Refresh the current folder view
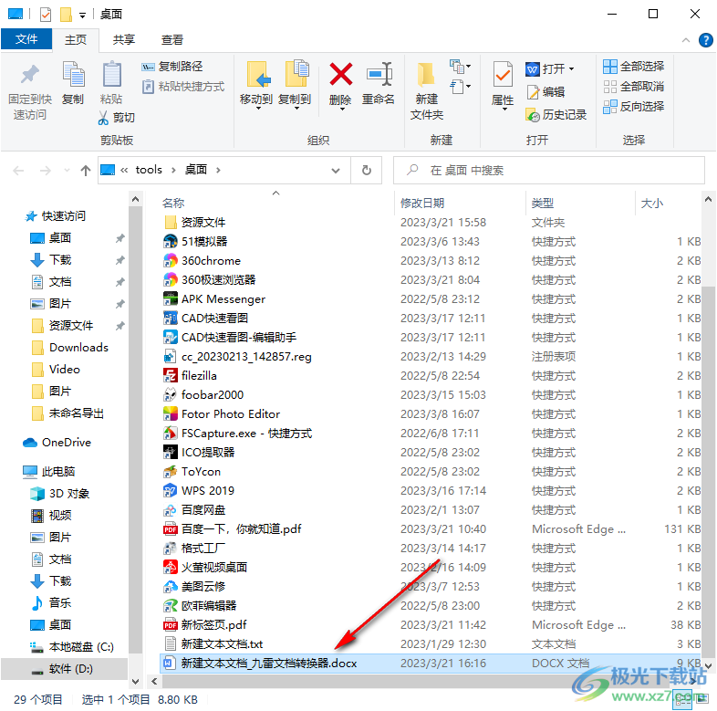Viewport: 717px width, 711px height. coord(366,170)
